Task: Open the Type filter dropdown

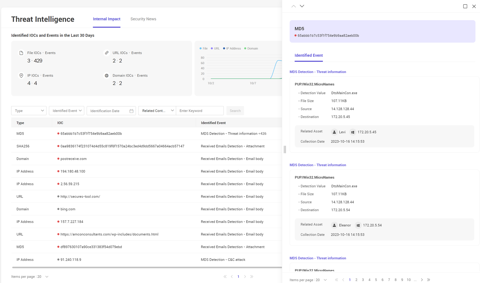Action: point(29,111)
